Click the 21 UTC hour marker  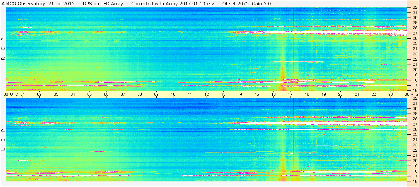pyautogui.click(x=357, y=94)
